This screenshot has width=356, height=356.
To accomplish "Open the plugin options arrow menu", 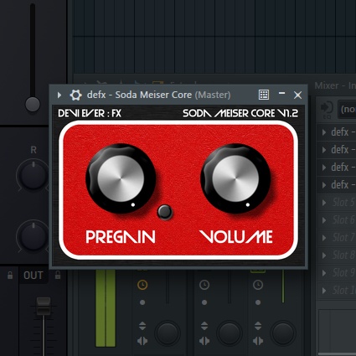I will click(x=59, y=95).
